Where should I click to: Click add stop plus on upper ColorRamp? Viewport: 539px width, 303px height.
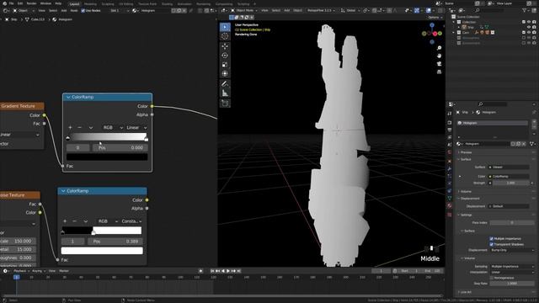point(70,127)
